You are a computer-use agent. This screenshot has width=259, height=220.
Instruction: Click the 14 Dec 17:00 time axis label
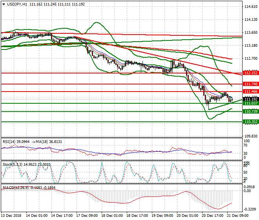[x=62, y=216]
